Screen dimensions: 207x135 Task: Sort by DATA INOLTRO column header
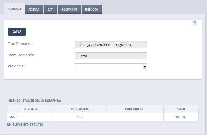coord(135,109)
